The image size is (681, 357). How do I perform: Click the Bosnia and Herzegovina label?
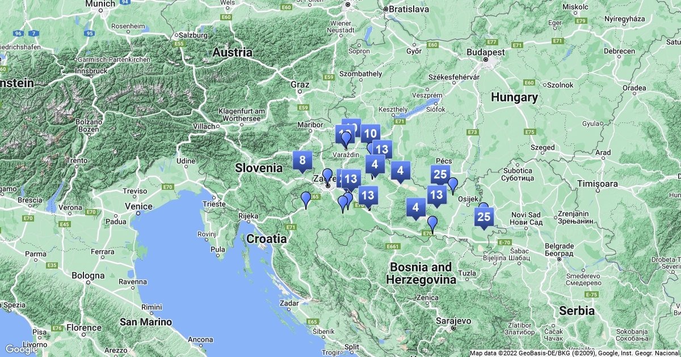(421, 273)
